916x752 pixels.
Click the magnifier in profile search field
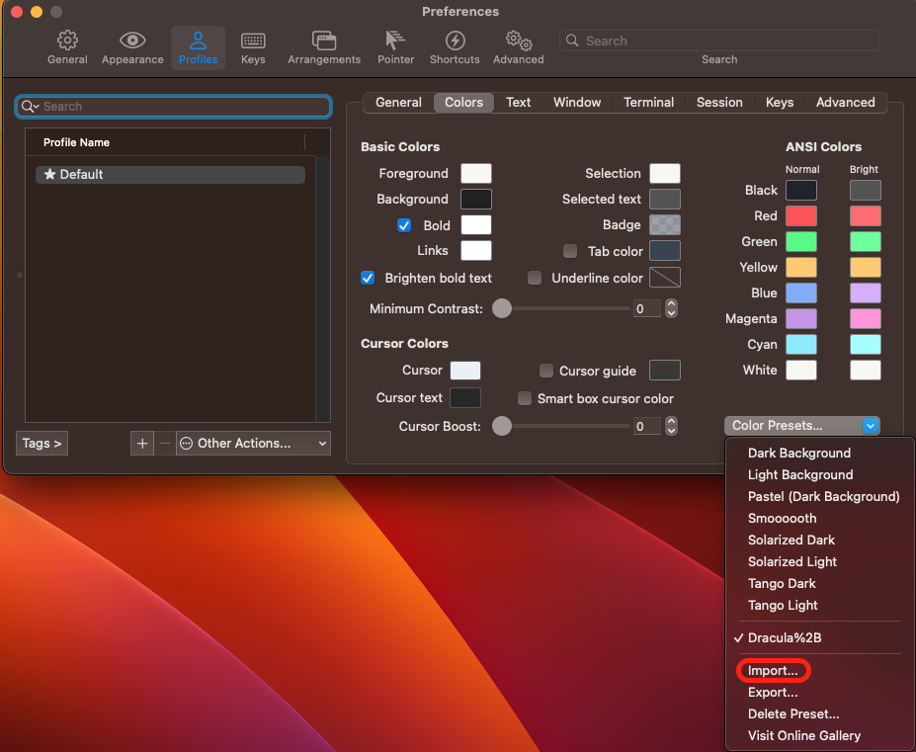click(x=29, y=107)
